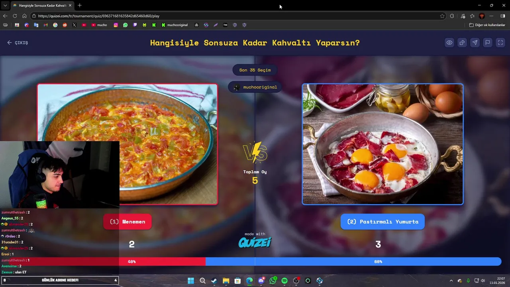This screenshot has width=510, height=287.
Task: Open the Gmail bookmark
Action: pos(45,25)
